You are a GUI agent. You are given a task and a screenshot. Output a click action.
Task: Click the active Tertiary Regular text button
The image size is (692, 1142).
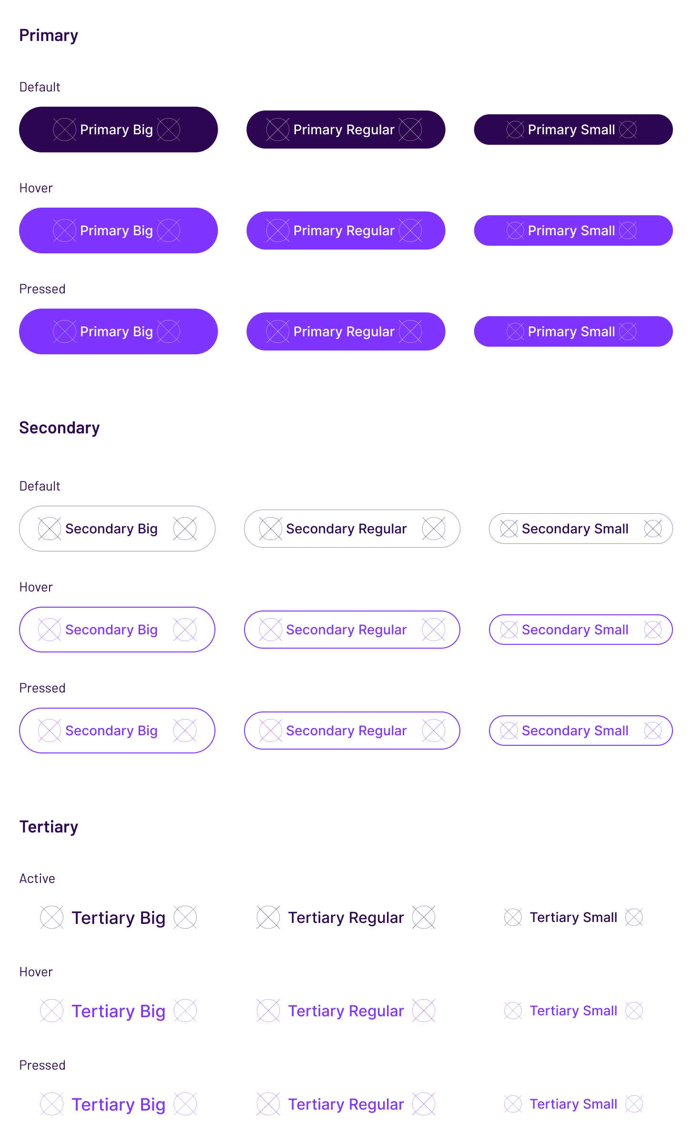pos(346,917)
